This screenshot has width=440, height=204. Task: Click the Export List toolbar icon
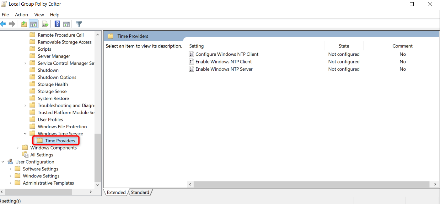tap(45, 24)
